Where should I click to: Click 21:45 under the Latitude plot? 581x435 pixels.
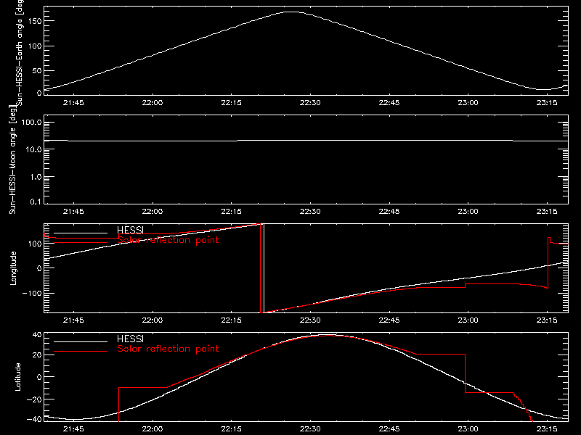(73, 428)
